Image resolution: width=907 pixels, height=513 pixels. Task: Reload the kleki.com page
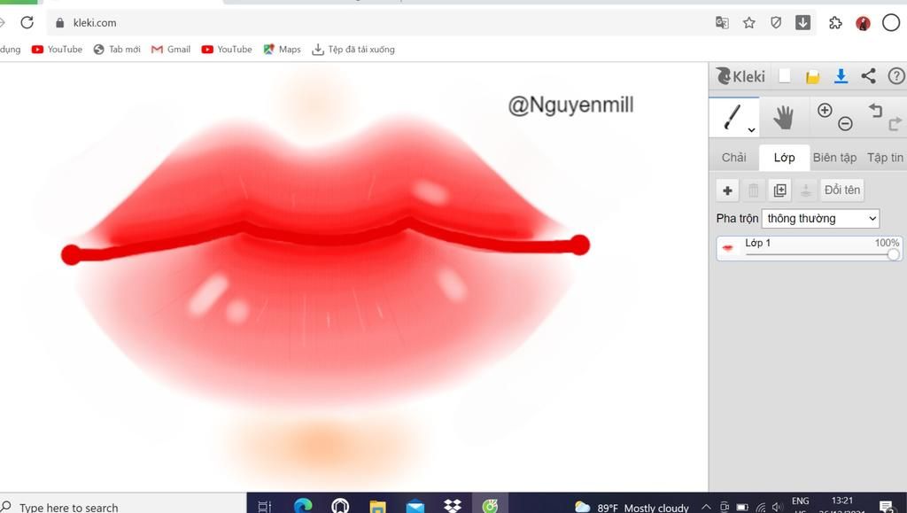click(27, 22)
